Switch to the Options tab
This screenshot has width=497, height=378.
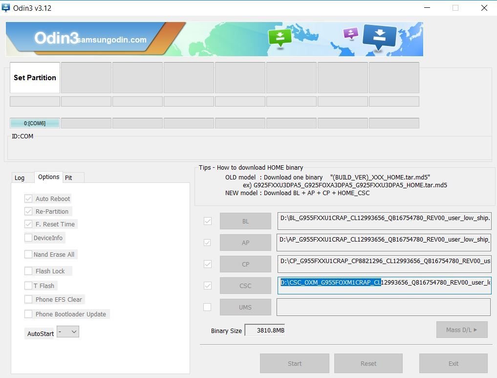48,177
